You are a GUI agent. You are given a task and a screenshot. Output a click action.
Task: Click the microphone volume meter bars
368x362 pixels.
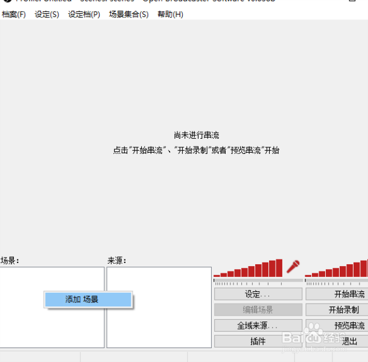pyautogui.click(x=248, y=268)
